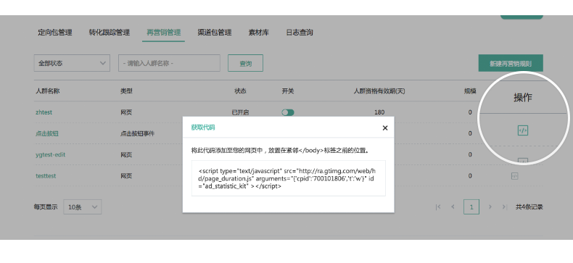Open the 渠道包管理 tab
573x263 pixels.
(x=215, y=33)
